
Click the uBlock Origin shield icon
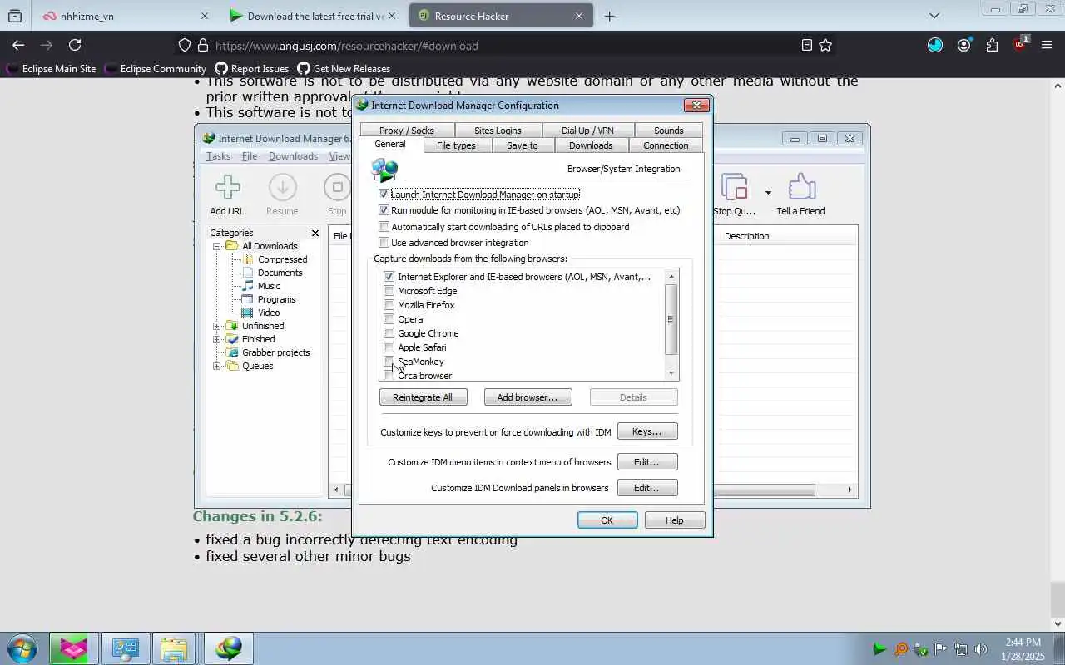(1020, 46)
